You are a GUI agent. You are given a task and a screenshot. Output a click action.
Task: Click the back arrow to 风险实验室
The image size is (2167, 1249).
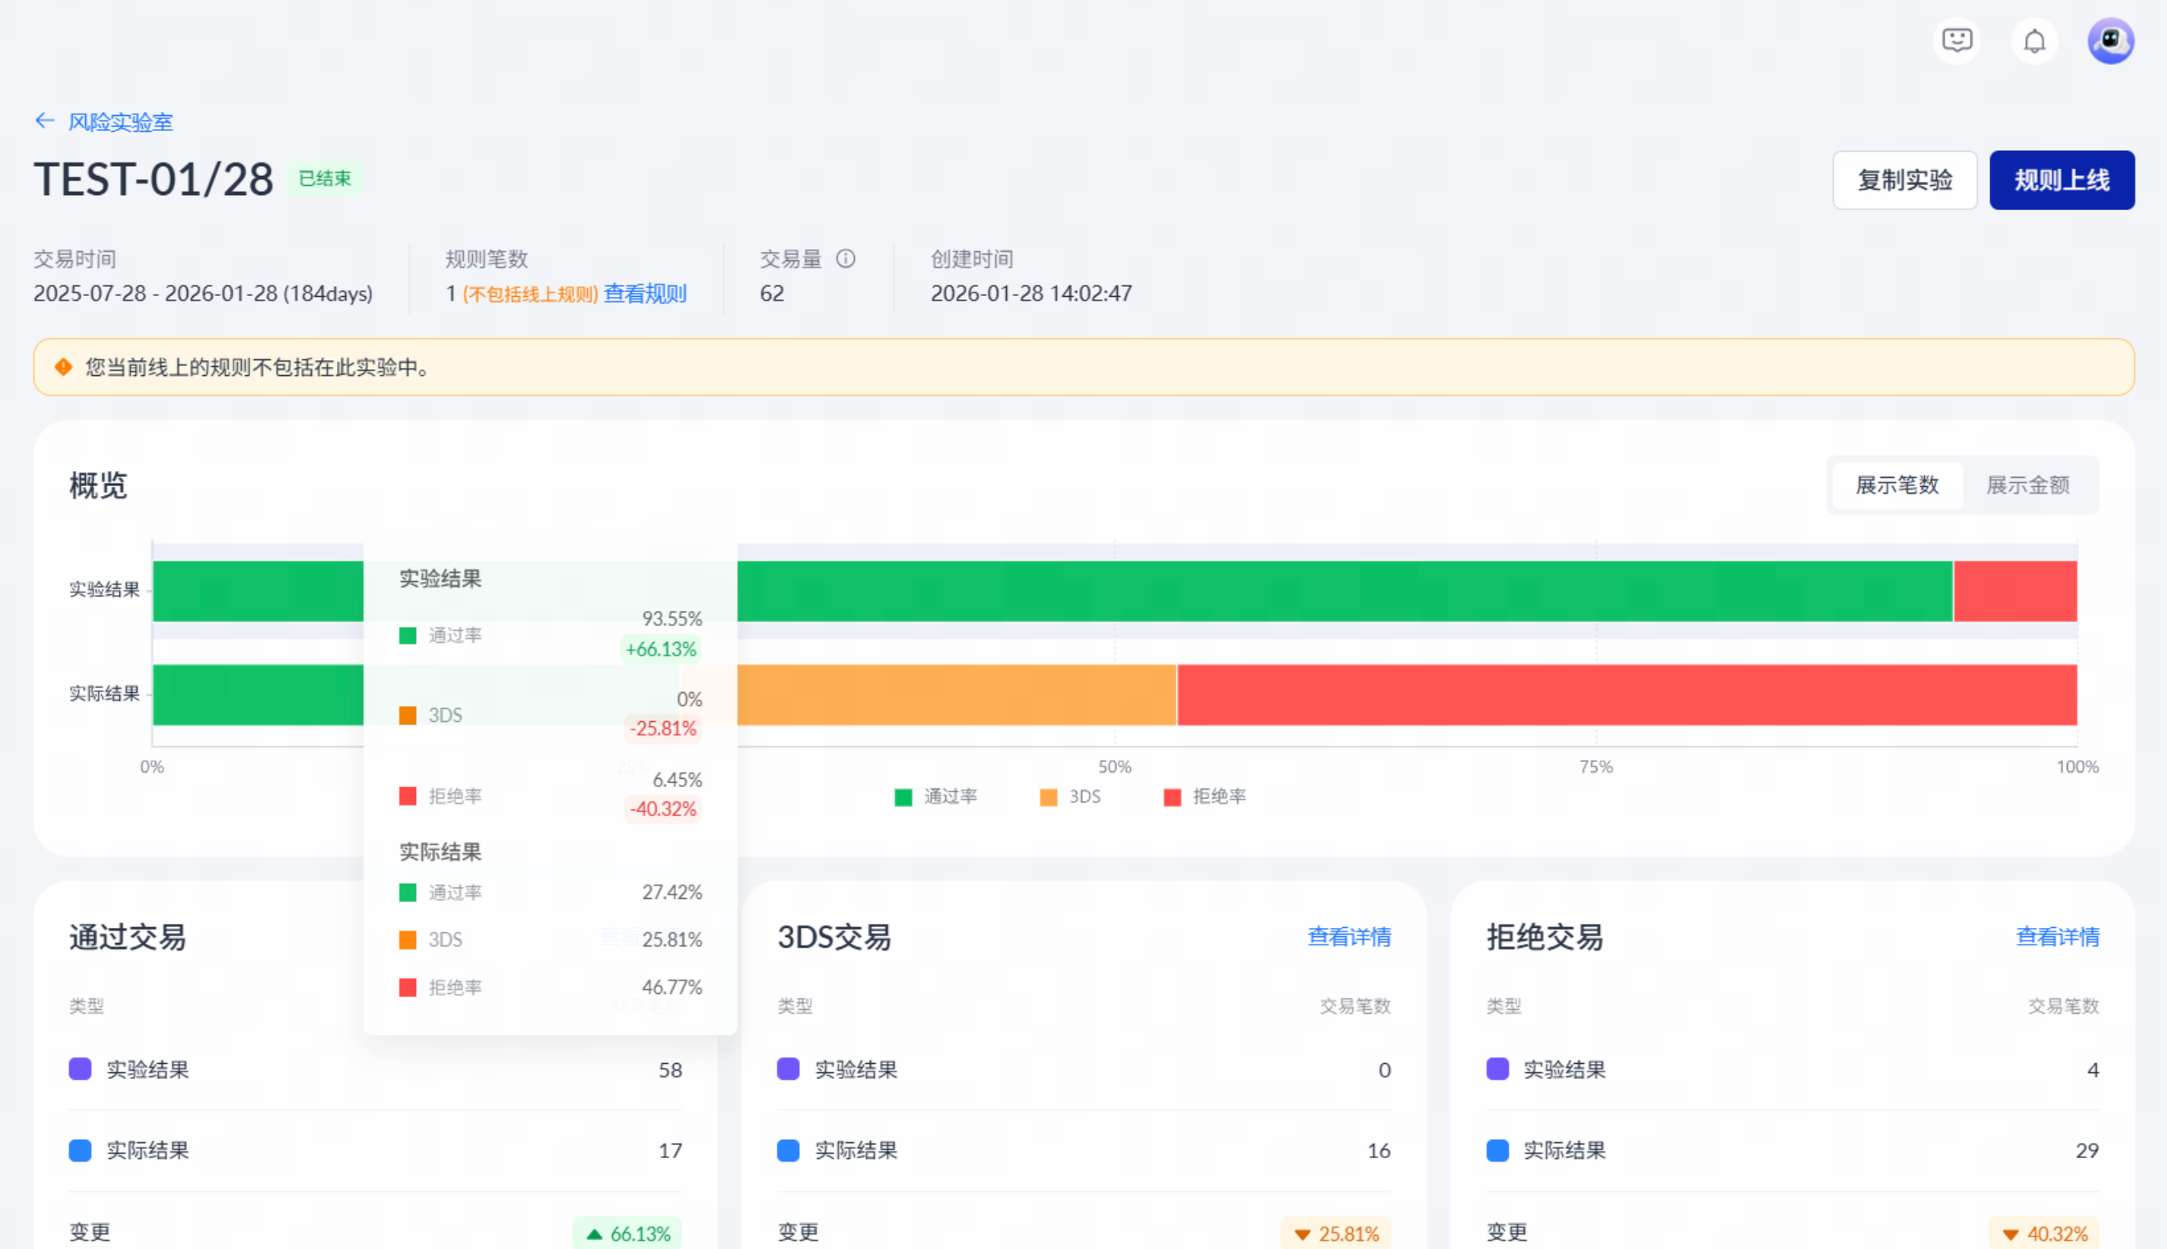click(44, 121)
